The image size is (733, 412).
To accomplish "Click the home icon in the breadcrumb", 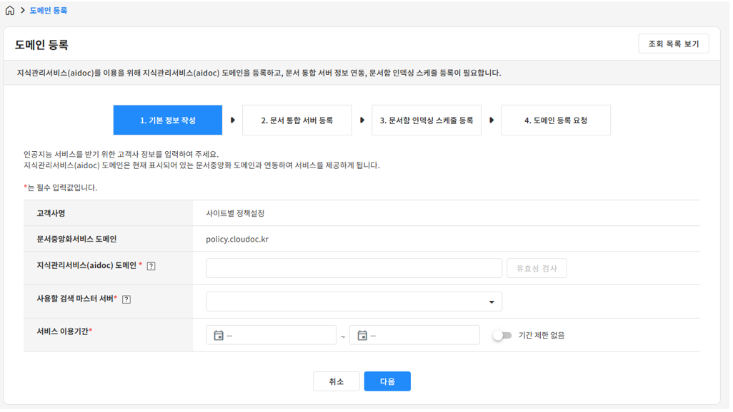I will [10, 11].
